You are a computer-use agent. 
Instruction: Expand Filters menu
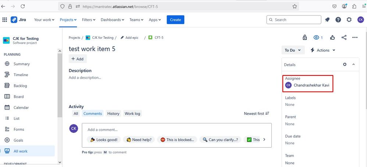[x=89, y=20]
